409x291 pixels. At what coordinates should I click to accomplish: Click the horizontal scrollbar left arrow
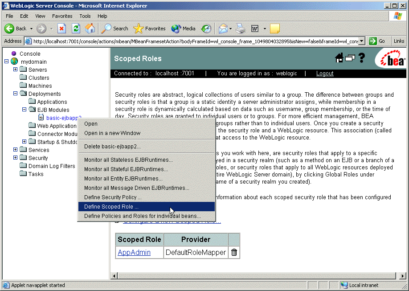coord(114,275)
